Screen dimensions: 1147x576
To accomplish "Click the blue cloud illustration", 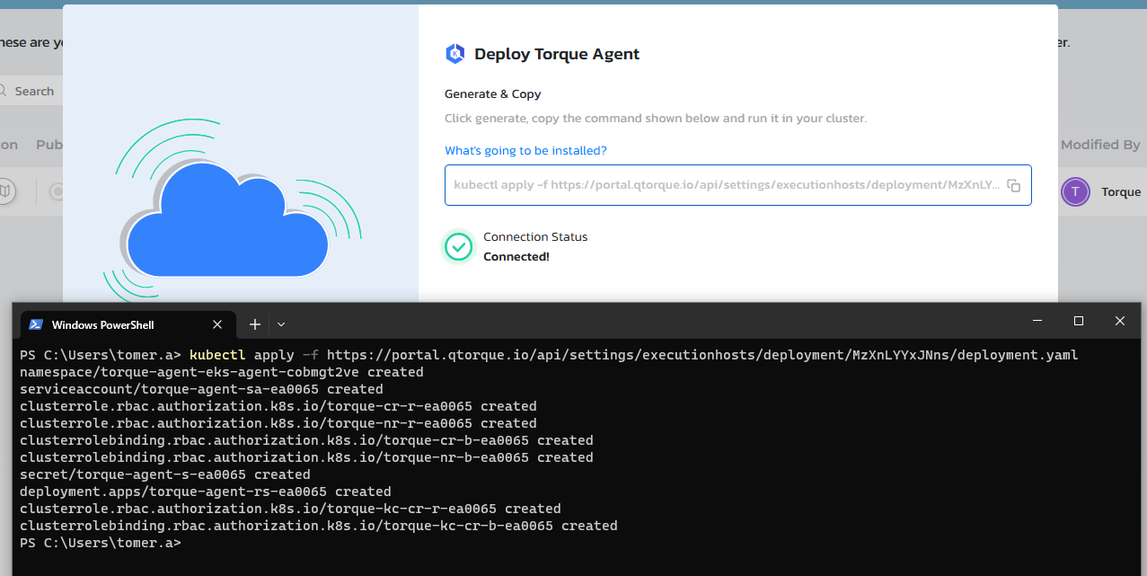I will [227, 226].
